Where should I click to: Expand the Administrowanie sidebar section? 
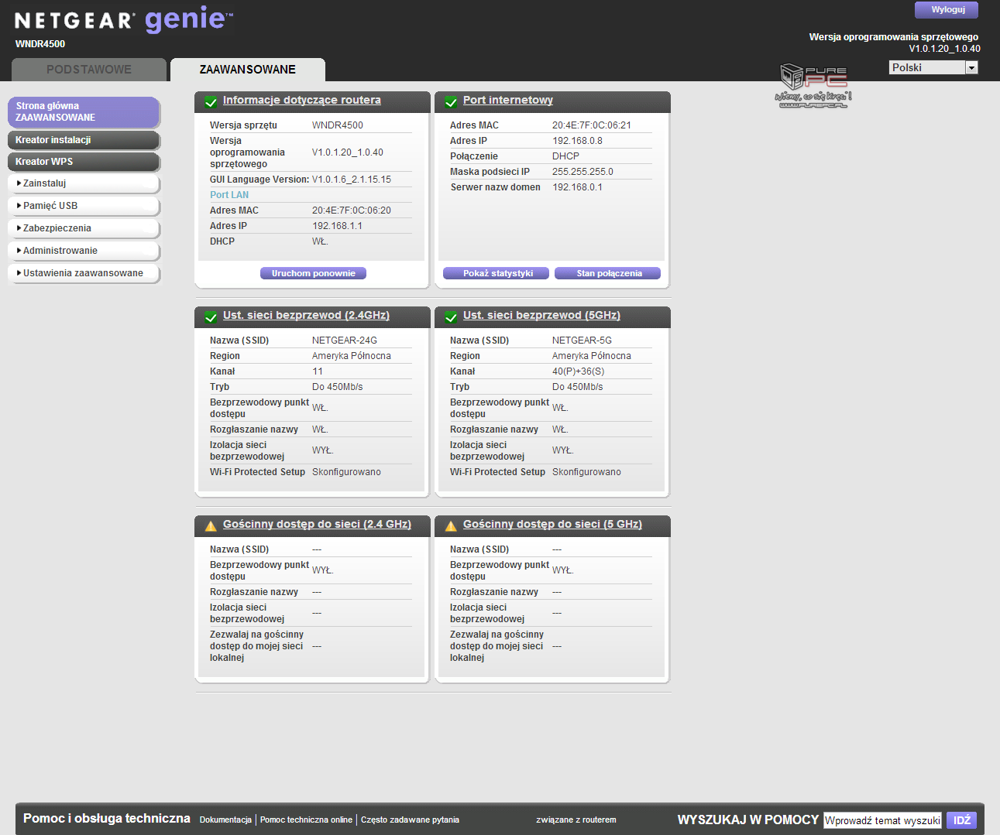[84, 251]
